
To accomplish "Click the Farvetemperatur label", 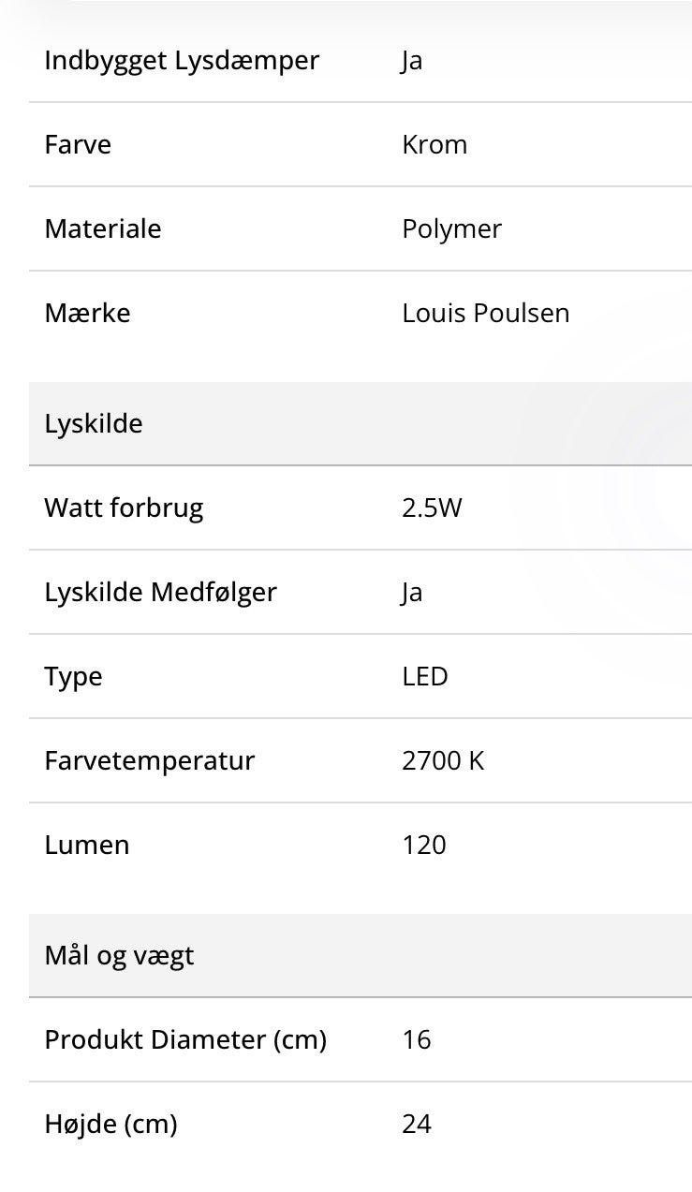I will tap(149, 761).
